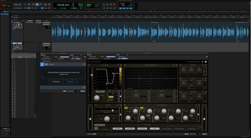Open the multi-input mode dropdown in RX Connect
The width and height of the screenshot is (251, 138).
click(47, 61)
